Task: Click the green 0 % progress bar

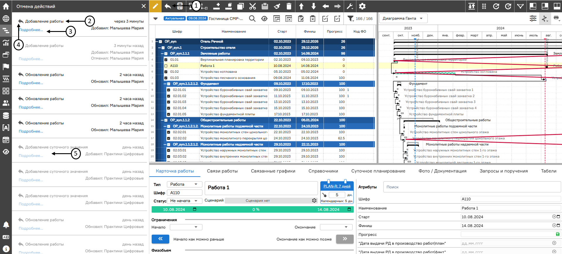Action: pos(253,209)
